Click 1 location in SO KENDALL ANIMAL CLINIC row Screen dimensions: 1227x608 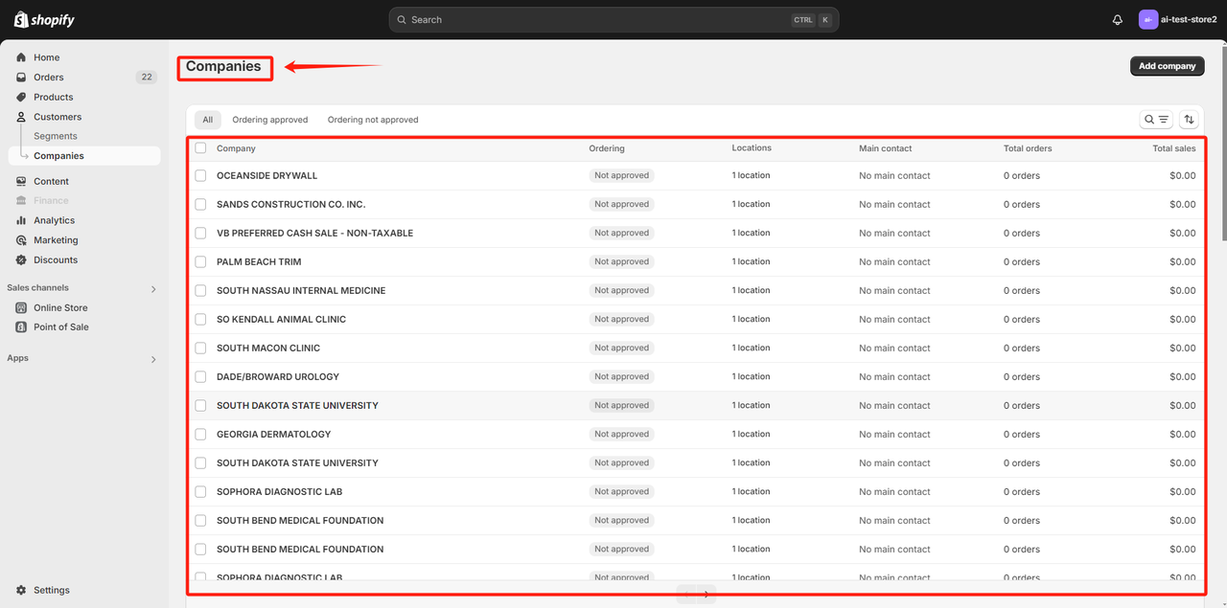click(751, 319)
